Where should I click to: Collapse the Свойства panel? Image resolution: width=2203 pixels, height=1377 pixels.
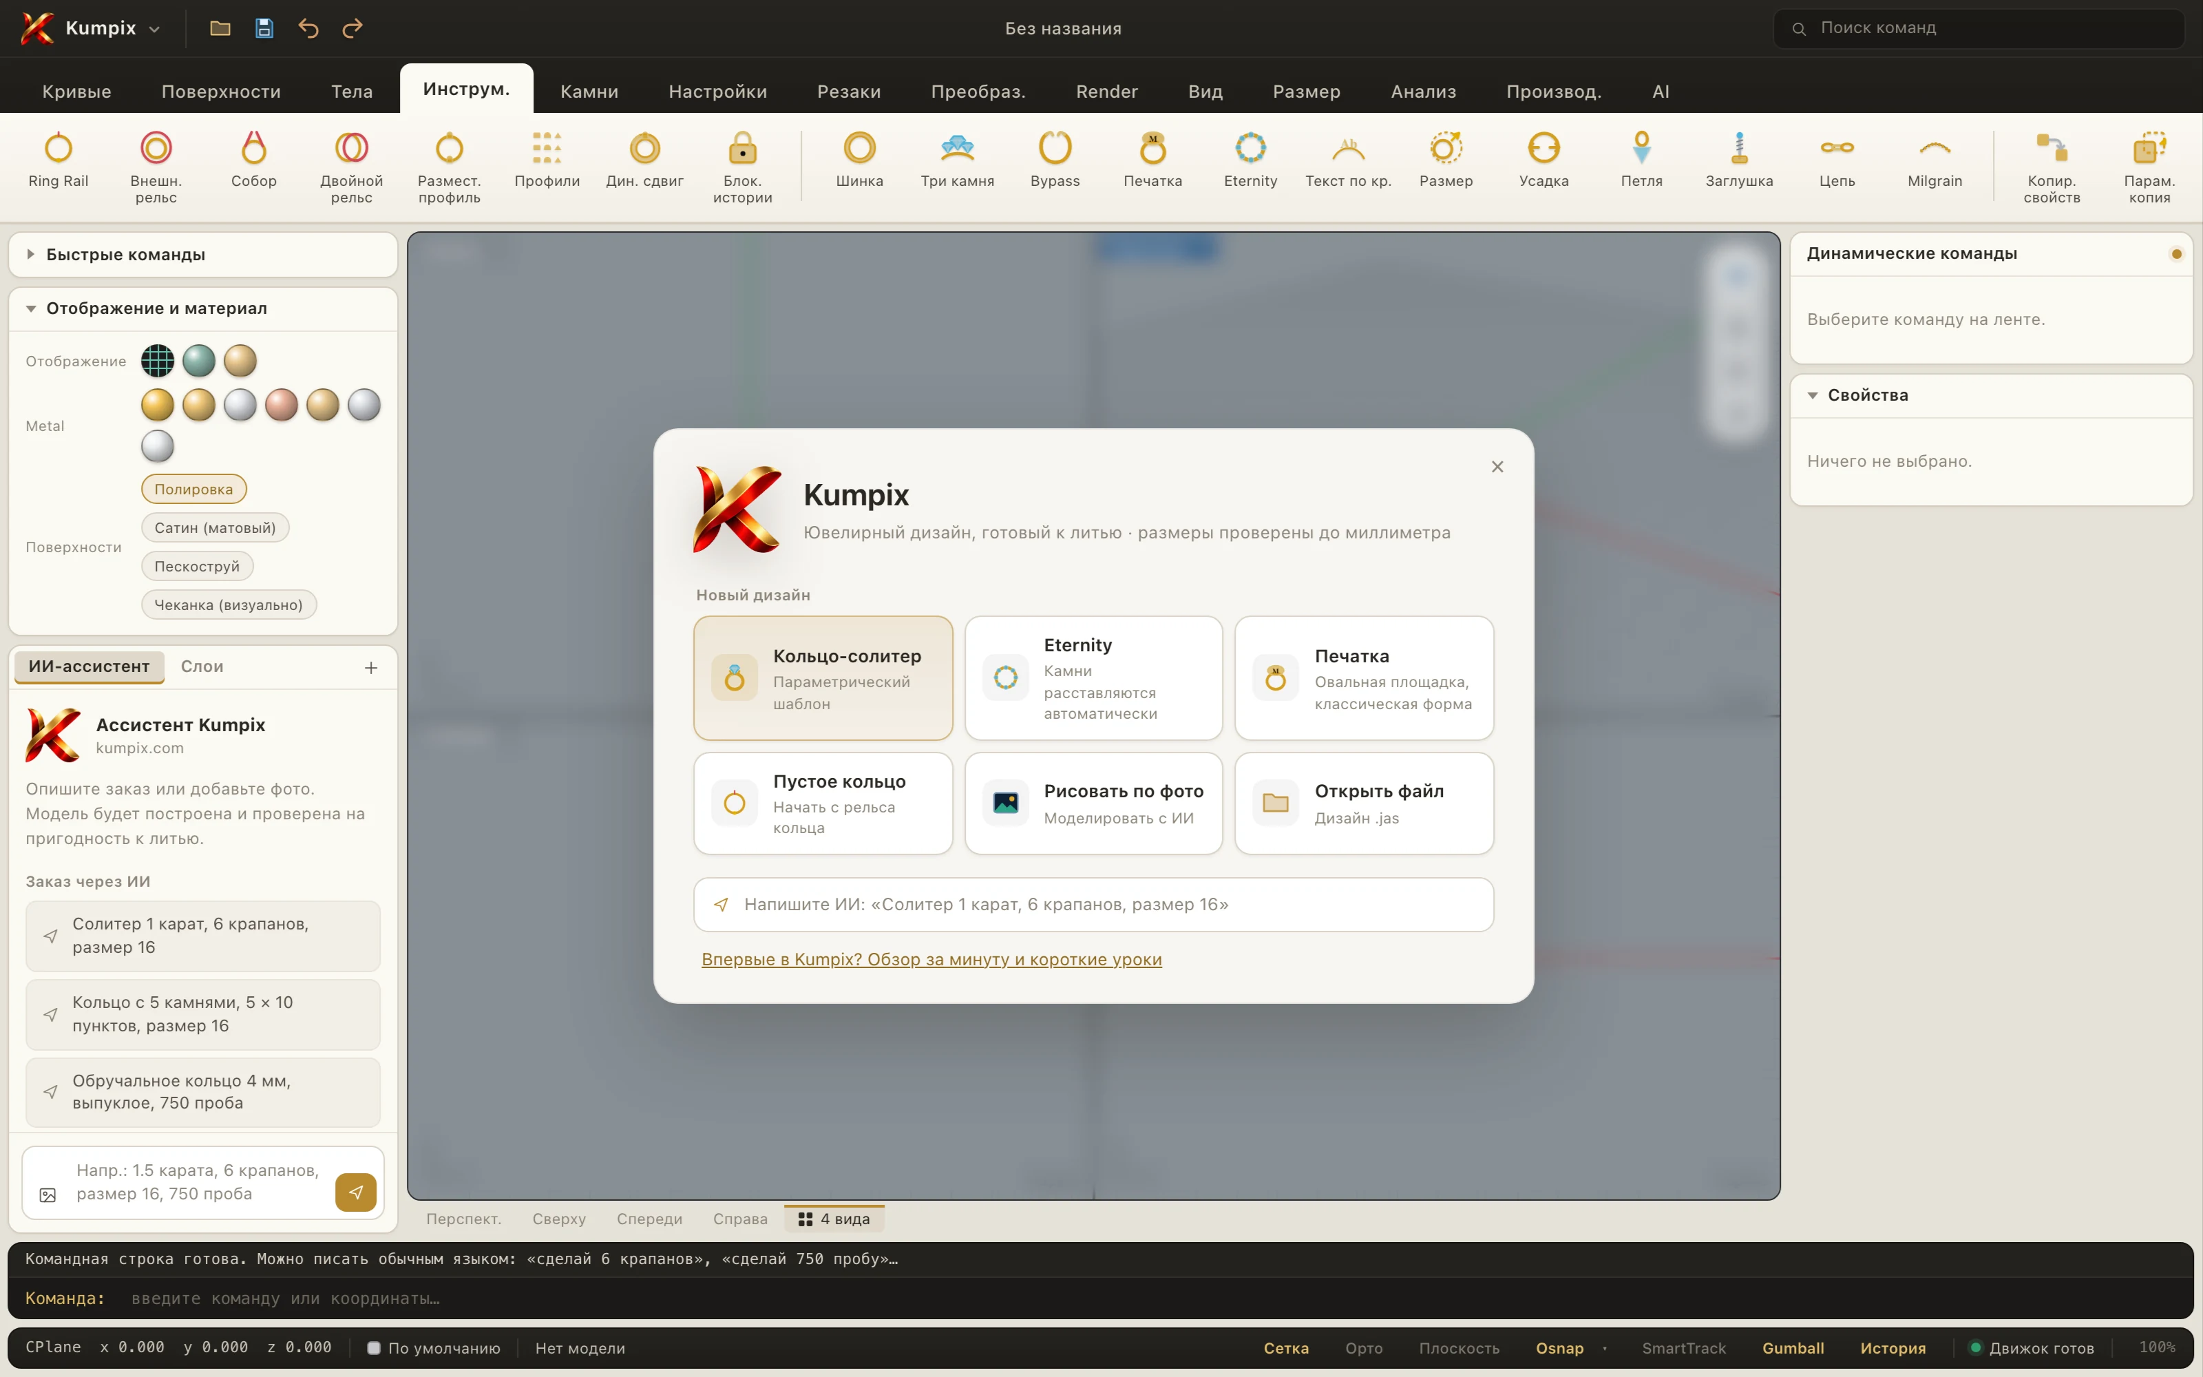(1991, 395)
